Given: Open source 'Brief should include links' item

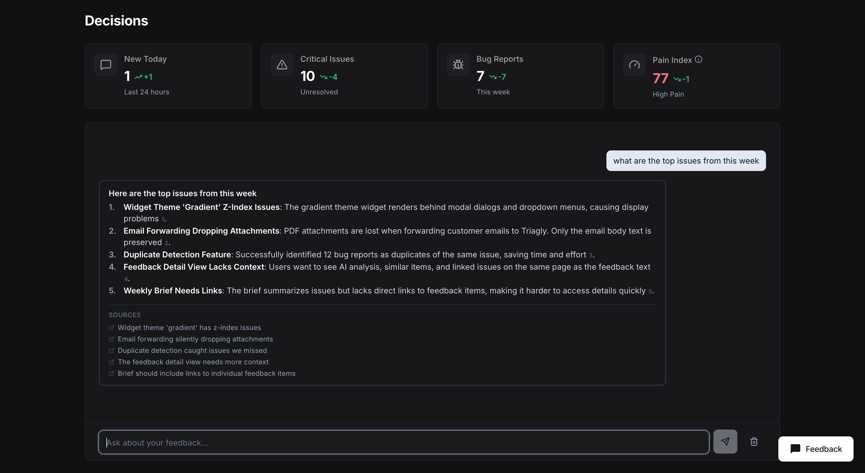Looking at the screenshot, I should (x=206, y=373).
